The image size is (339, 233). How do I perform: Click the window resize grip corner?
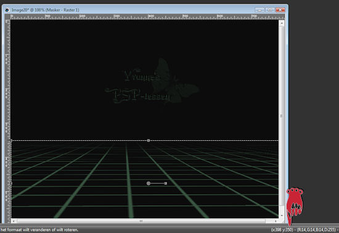[282, 221]
